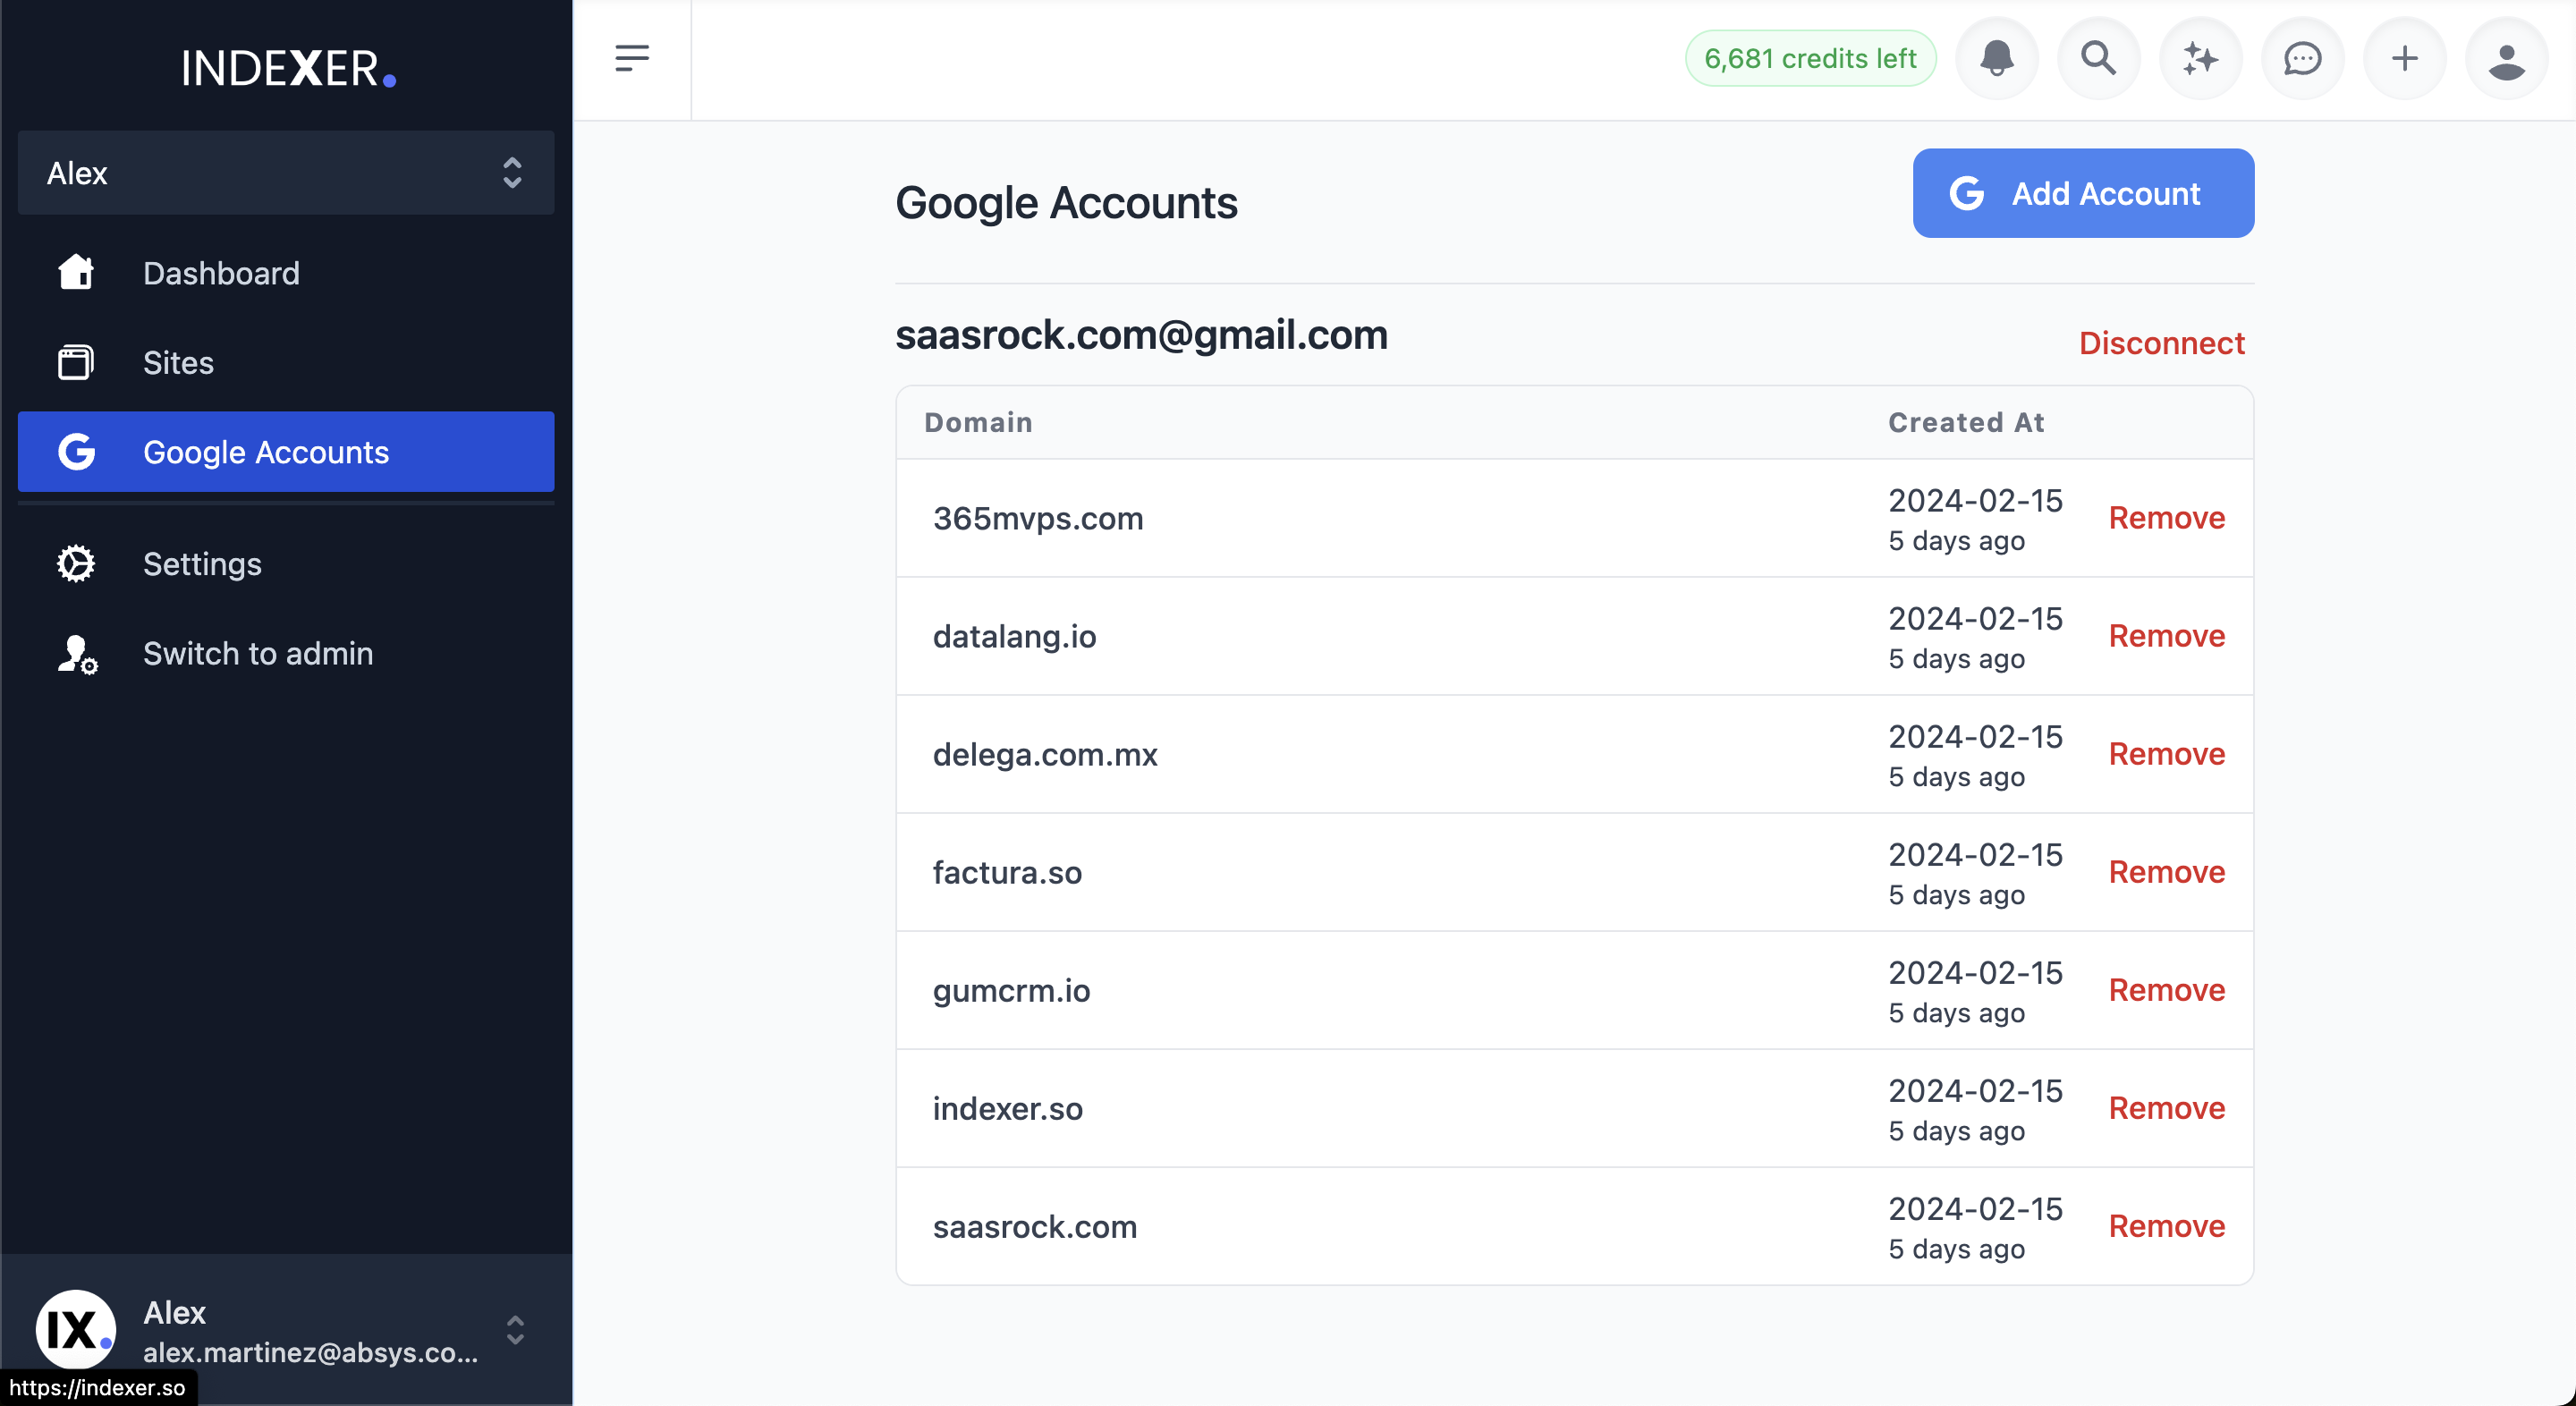2576x1406 pixels.
Task: Open the Sites page
Action: [x=286, y=362]
